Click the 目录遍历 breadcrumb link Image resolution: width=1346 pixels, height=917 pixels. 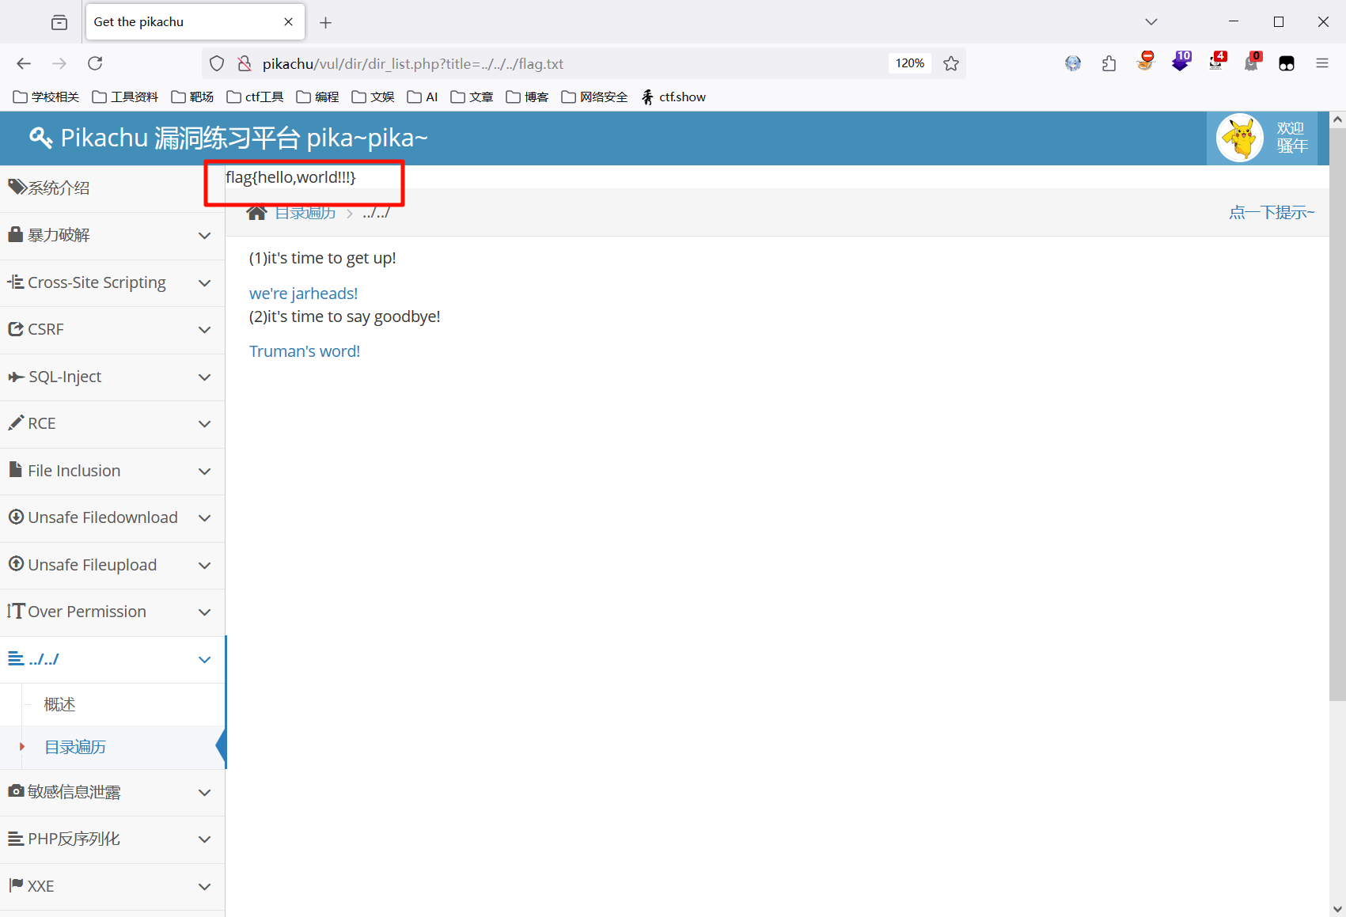click(305, 213)
